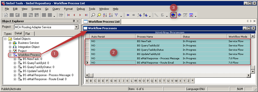Open the Query menu
Image resolution: width=258 pixels, height=92 pixels.
[x=56, y=9]
